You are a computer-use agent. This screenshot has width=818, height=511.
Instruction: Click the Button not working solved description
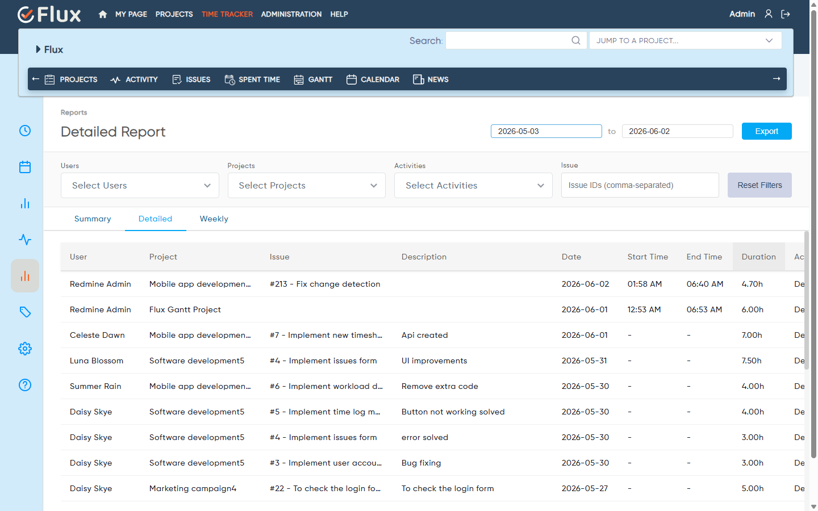453,412
